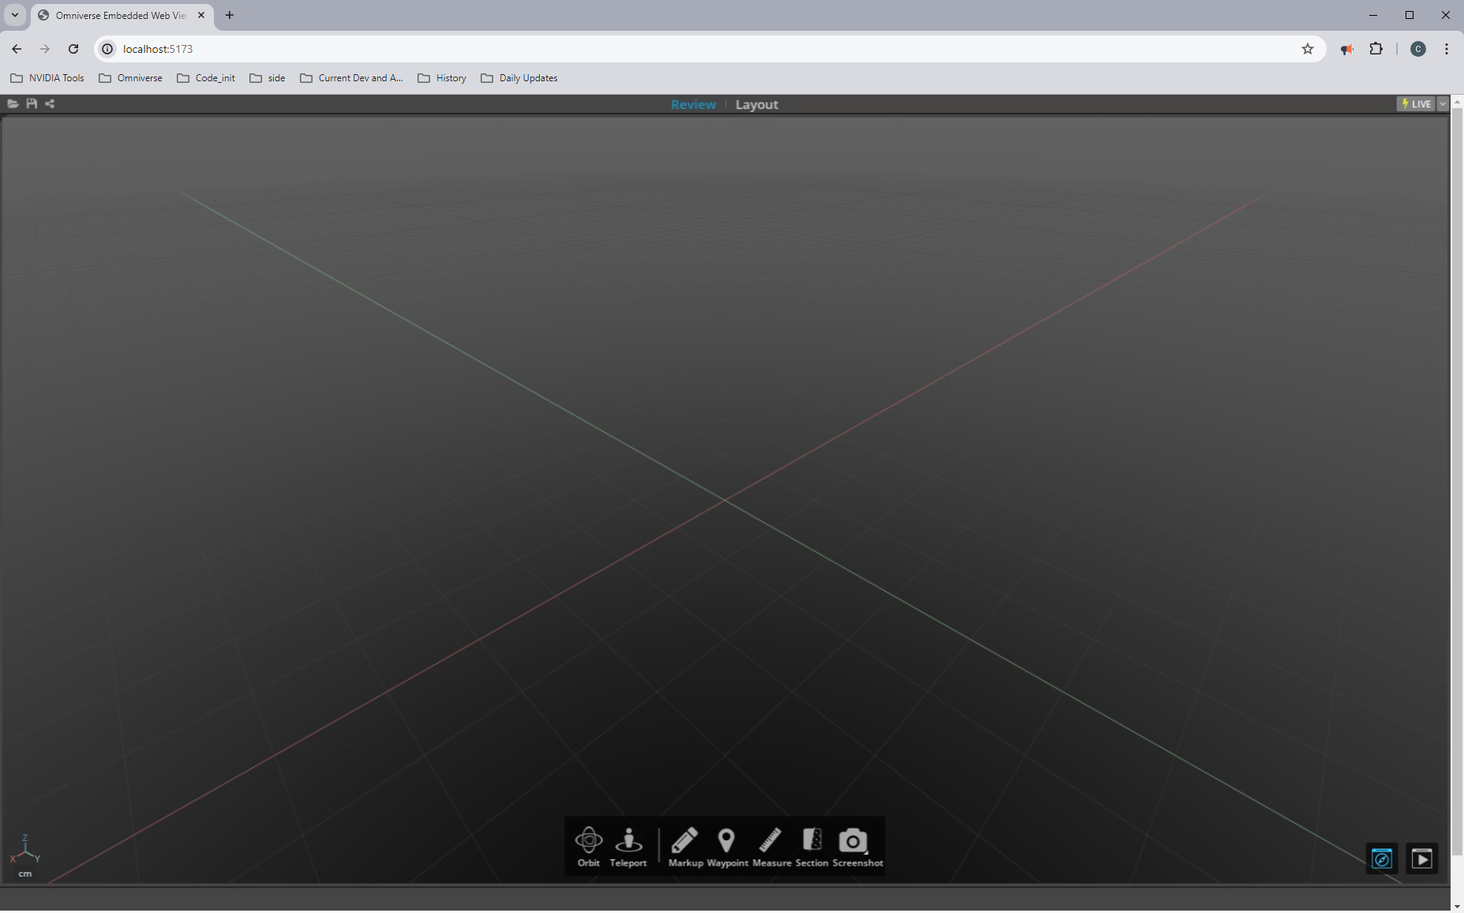Bookmark this page with the star icon
This screenshot has width=1464, height=913.
tap(1308, 49)
